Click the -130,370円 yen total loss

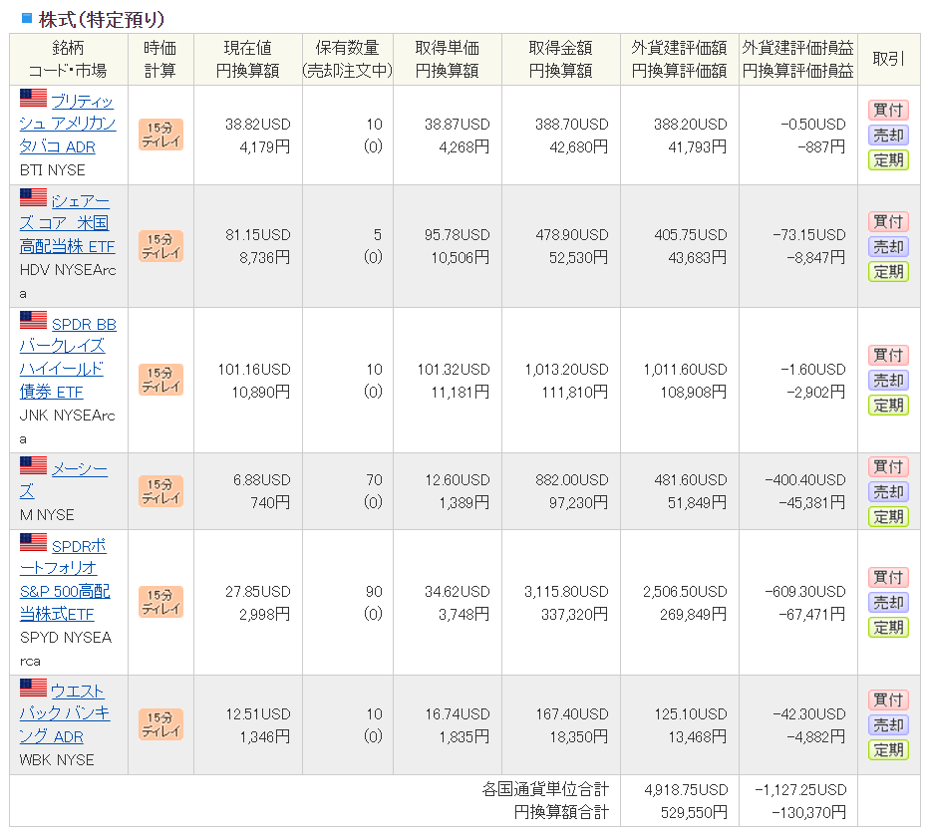tap(808, 812)
